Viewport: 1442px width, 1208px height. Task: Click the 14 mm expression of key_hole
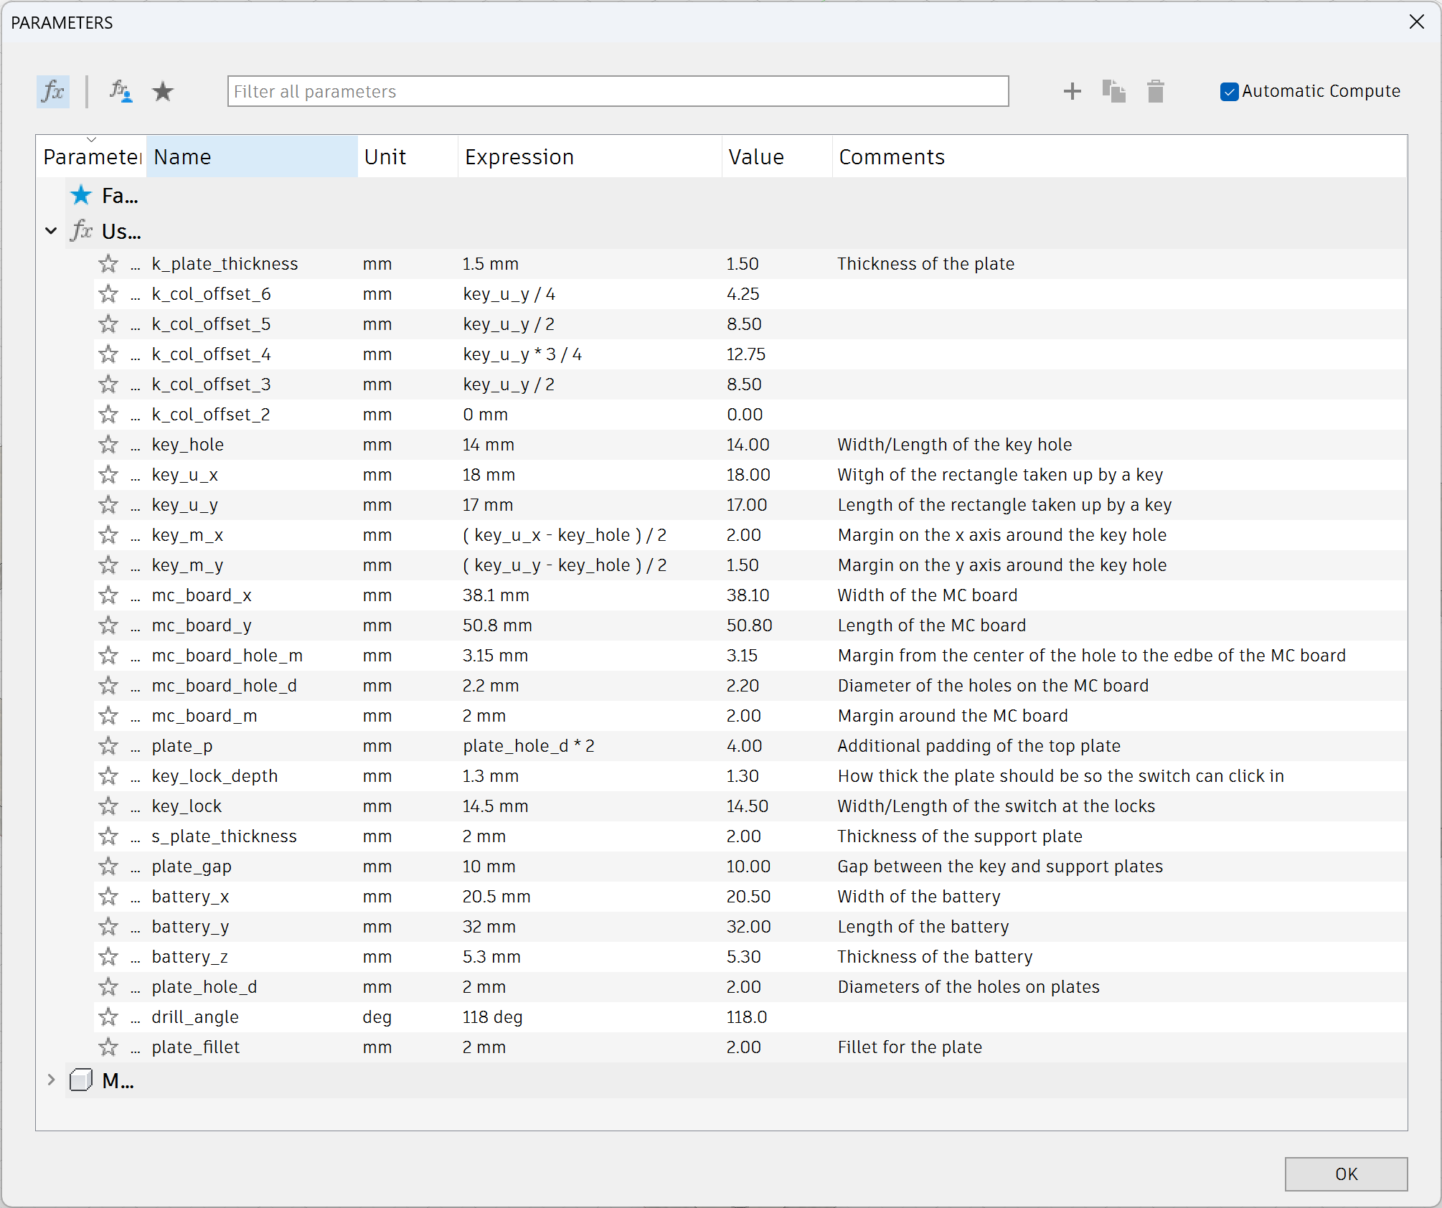coord(489,445)
